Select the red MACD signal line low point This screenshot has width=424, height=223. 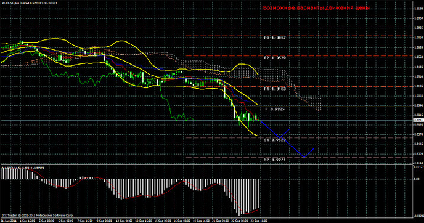(x=247, y=213)
